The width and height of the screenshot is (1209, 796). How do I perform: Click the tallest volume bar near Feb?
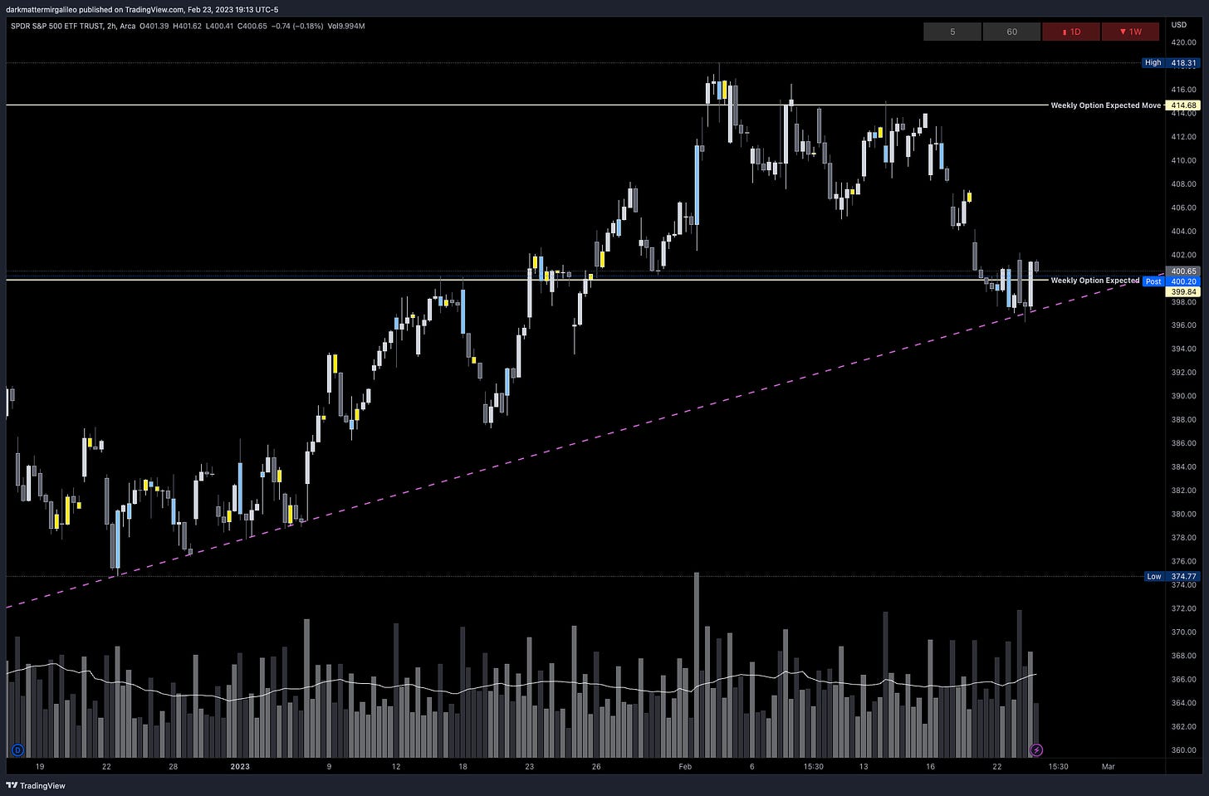[696, 664]
